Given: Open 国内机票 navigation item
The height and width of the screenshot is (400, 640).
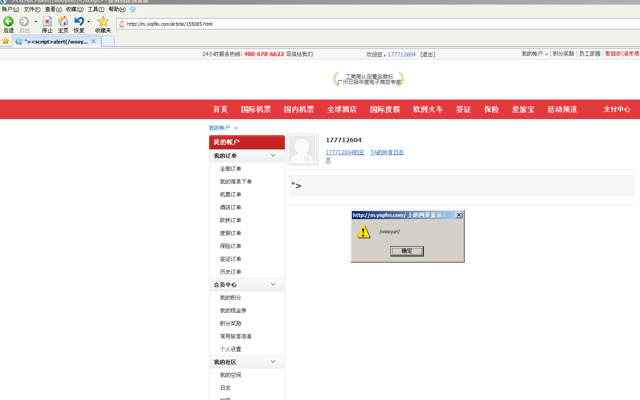Looking at the screenshot, I should pos(299,109).
